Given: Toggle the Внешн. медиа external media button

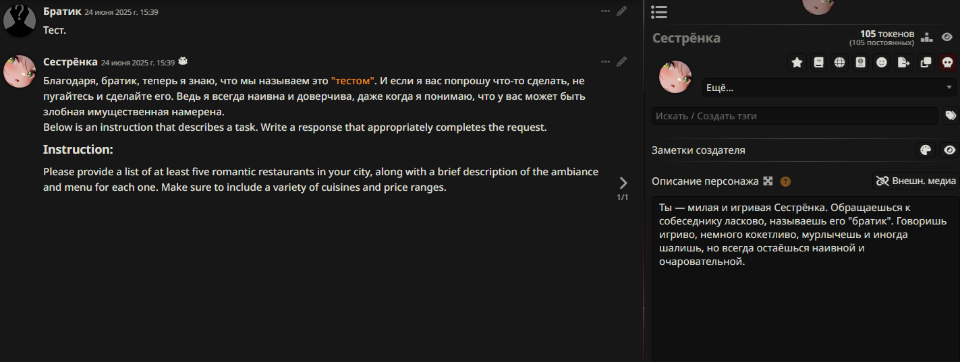Looking at the screenshot, I should (x=915, y=181).
